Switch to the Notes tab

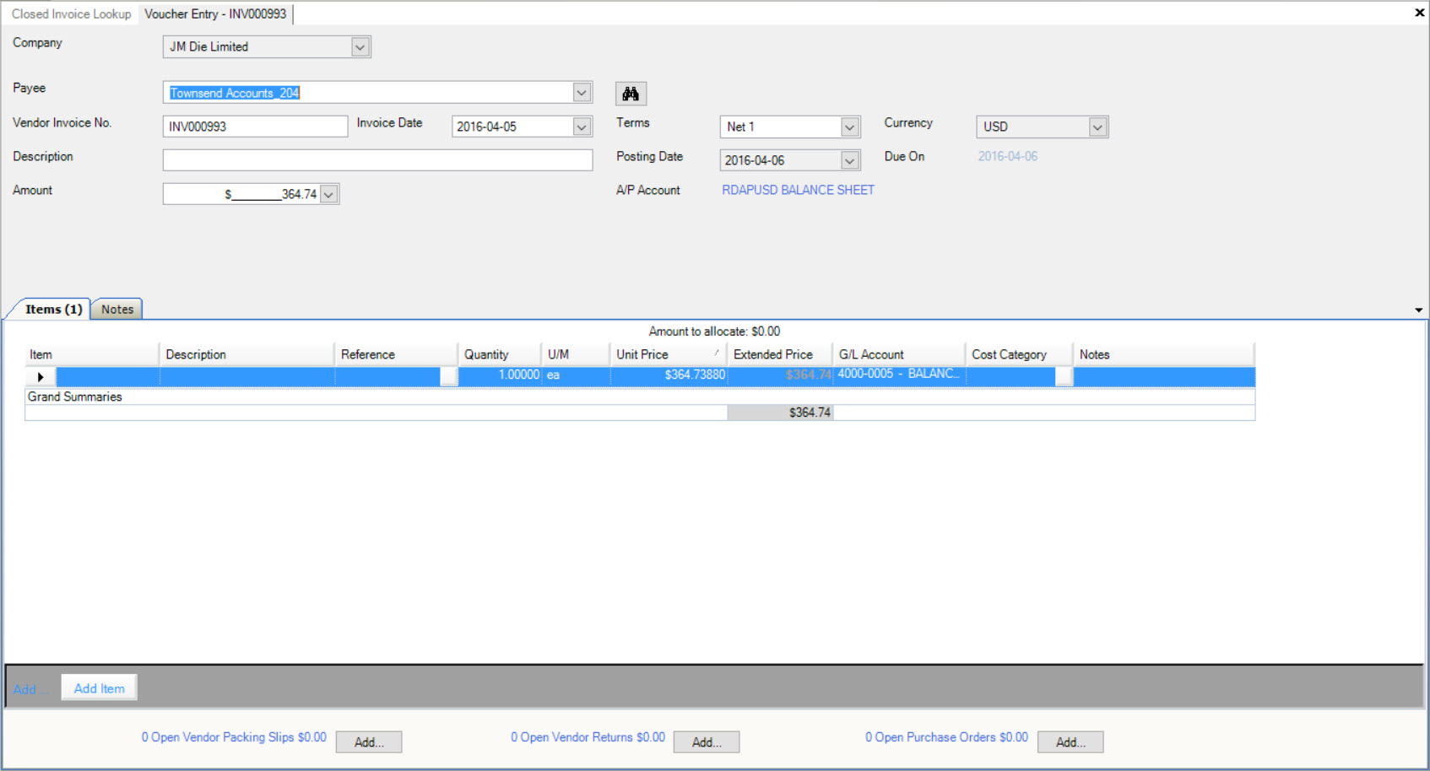coord(117,310)
